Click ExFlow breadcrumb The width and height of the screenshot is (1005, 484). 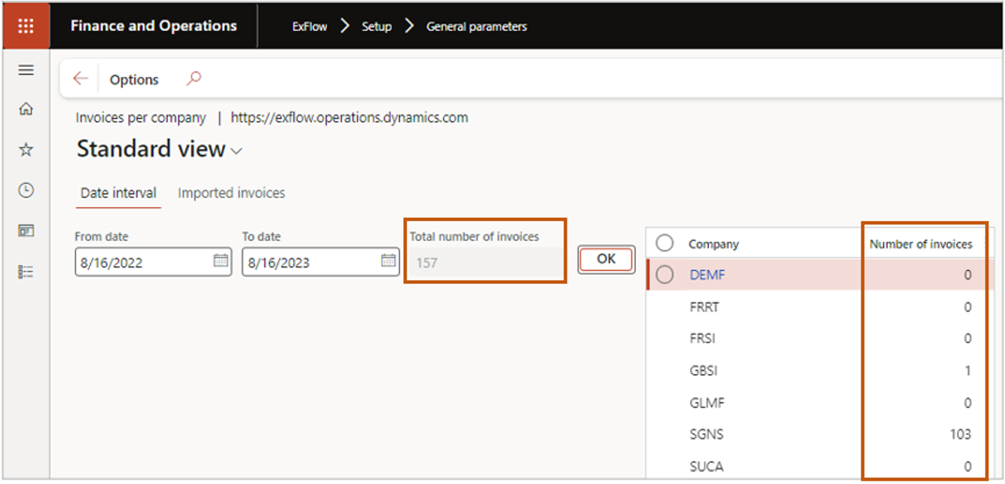click(310, 27)
